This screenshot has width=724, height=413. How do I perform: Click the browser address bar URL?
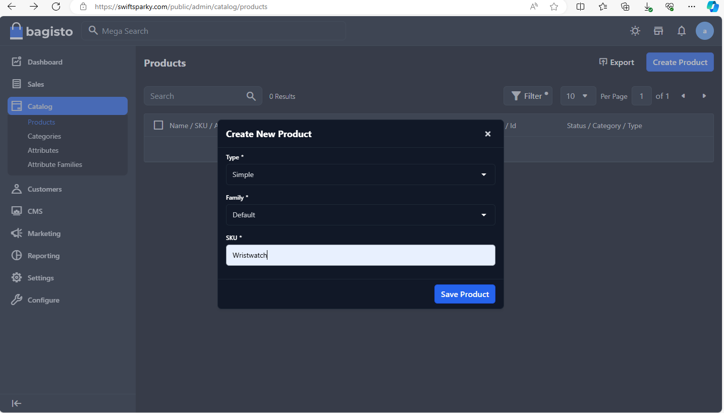coord(181,7)
